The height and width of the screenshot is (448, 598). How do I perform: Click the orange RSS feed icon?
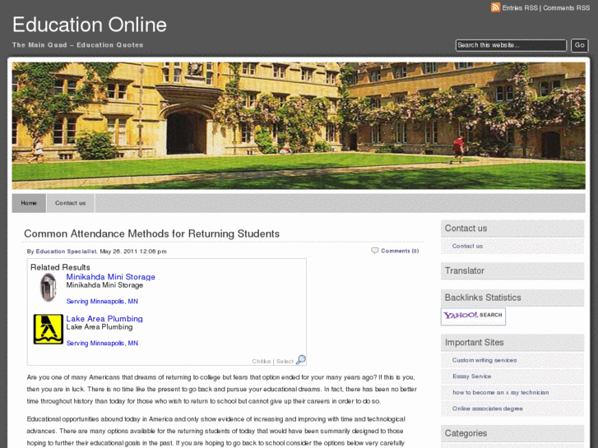(495, 7)
